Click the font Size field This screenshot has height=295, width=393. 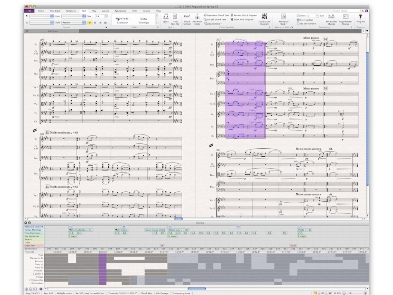tap(99, 16)
